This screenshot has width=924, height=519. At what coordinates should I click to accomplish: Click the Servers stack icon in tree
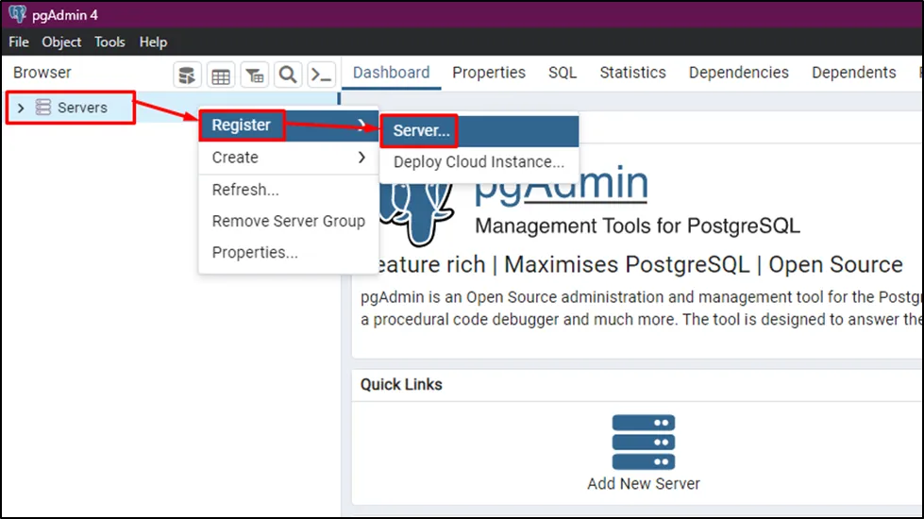pyautogui.click(x=43, y=108)
